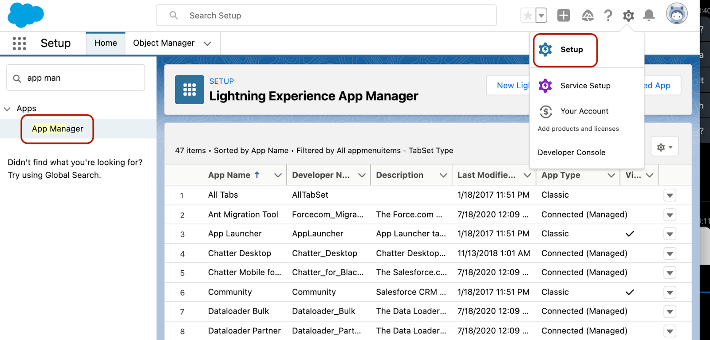This screenshot has width=710, height=340.
Task: Open the list view controls gear dropdown
Action: 664,147
